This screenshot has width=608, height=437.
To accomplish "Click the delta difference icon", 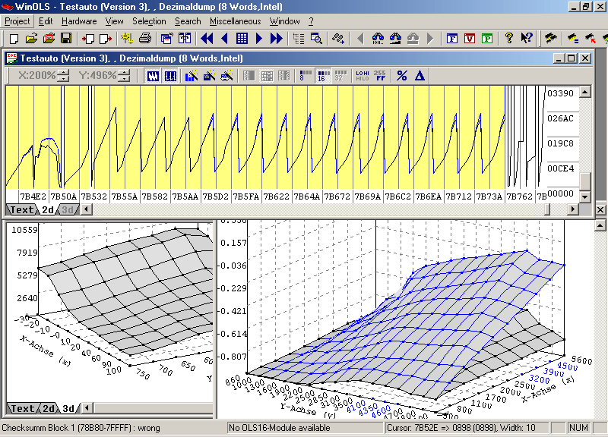I will 420,76.
